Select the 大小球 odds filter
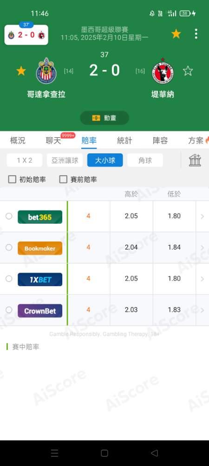Image resolution: width=209 pixels, height=466 pixels. click(x=105, y=160)
